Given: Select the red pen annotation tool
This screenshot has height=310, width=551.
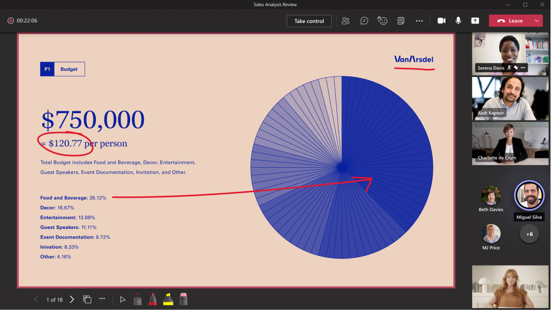Looking at the screenshot, I should point(152,299).
